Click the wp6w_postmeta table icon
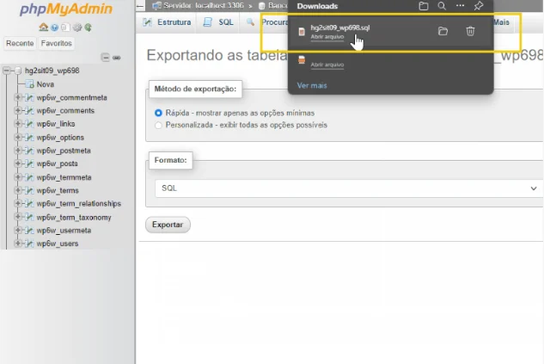544x364 pixels. pos(29,151)
